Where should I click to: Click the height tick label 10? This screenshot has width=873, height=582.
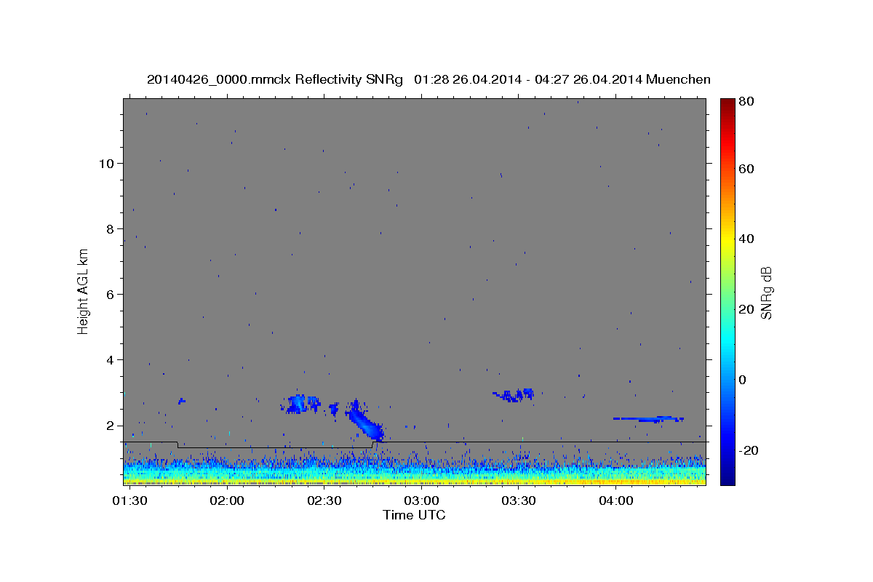point(105,163)
